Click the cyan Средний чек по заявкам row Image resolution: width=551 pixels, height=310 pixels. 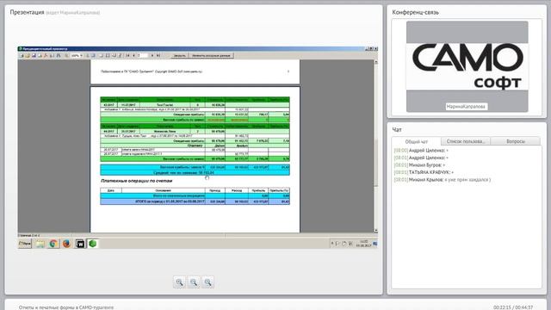click(195, 172)
